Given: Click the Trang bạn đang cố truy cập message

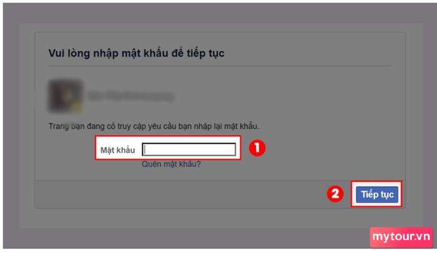Looking at the screenshot, I should pos(154,126).
